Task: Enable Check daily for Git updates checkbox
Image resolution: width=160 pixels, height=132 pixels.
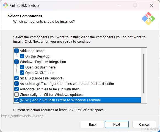Action: 16,94
